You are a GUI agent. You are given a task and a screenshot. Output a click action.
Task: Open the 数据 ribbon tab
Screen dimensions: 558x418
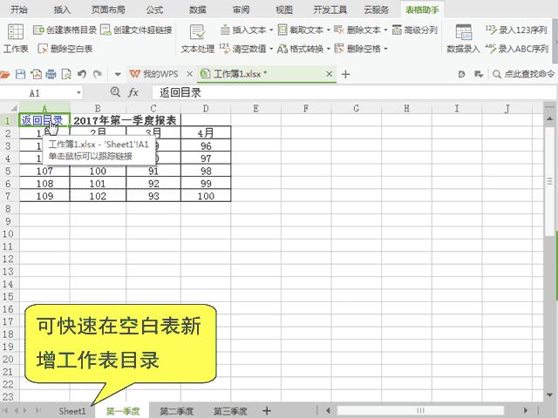[198, 10]
